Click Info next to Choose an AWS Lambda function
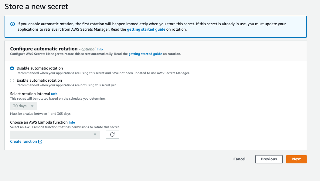The image size is (320, 181). [x=72, y=122]
